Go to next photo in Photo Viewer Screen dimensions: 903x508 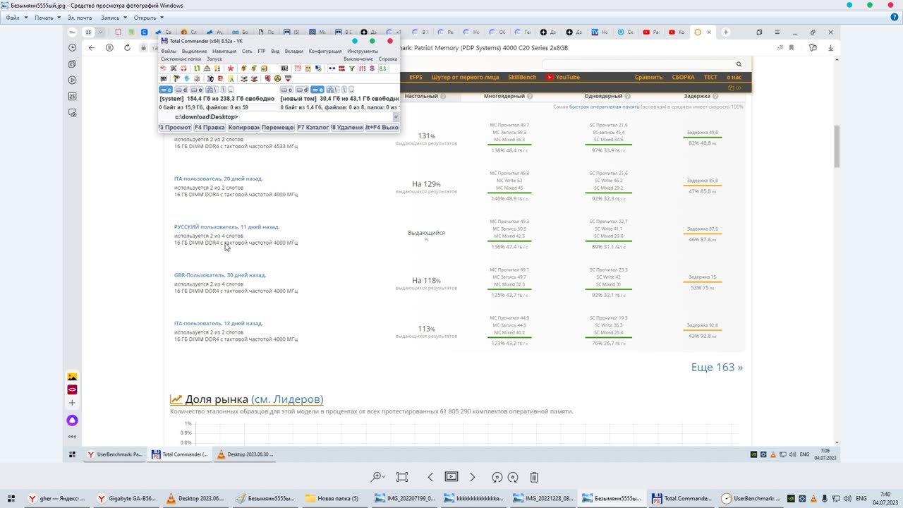click(473, 477)
